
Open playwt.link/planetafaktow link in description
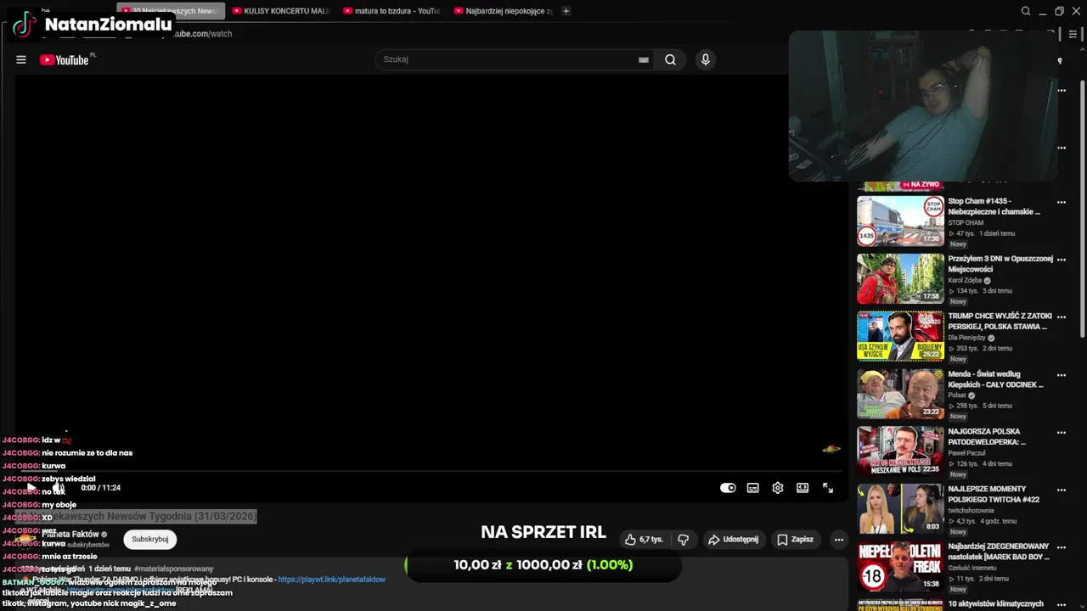[331, 580]
